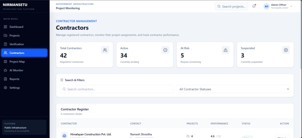The image size is (302, 138).
Task: Click the notification bell icon
Action: pyautogui.click(x=254, y=6)
